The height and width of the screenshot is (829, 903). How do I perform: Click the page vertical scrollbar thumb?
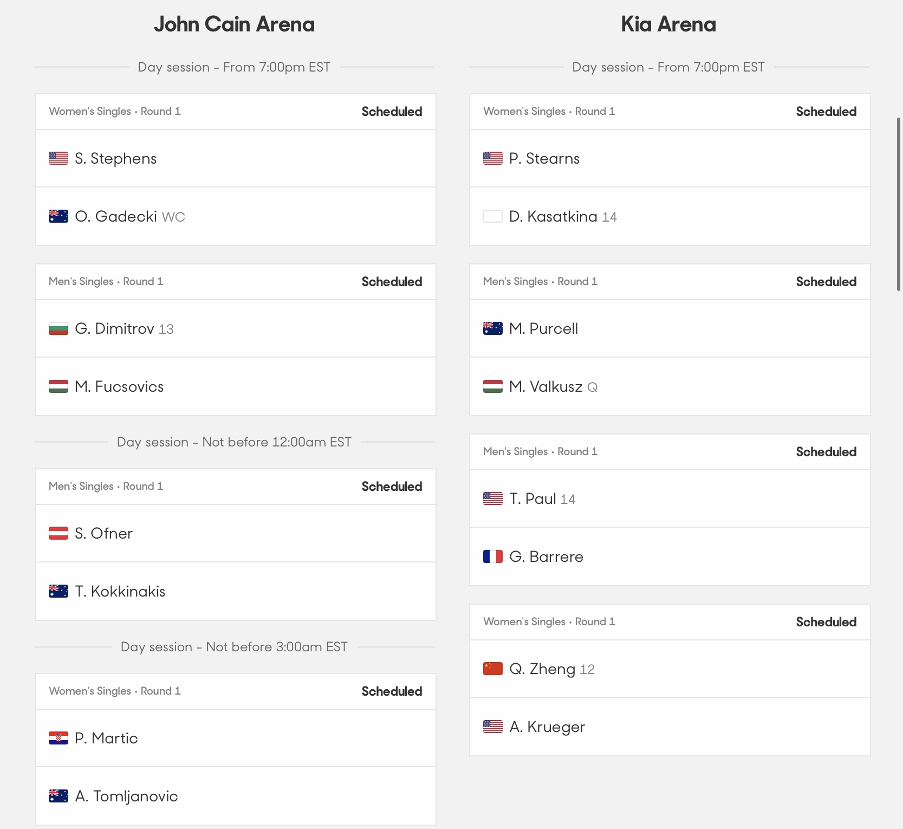tap(899, 204)
